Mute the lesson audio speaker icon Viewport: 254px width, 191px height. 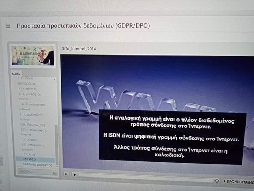tap(66, 174)
